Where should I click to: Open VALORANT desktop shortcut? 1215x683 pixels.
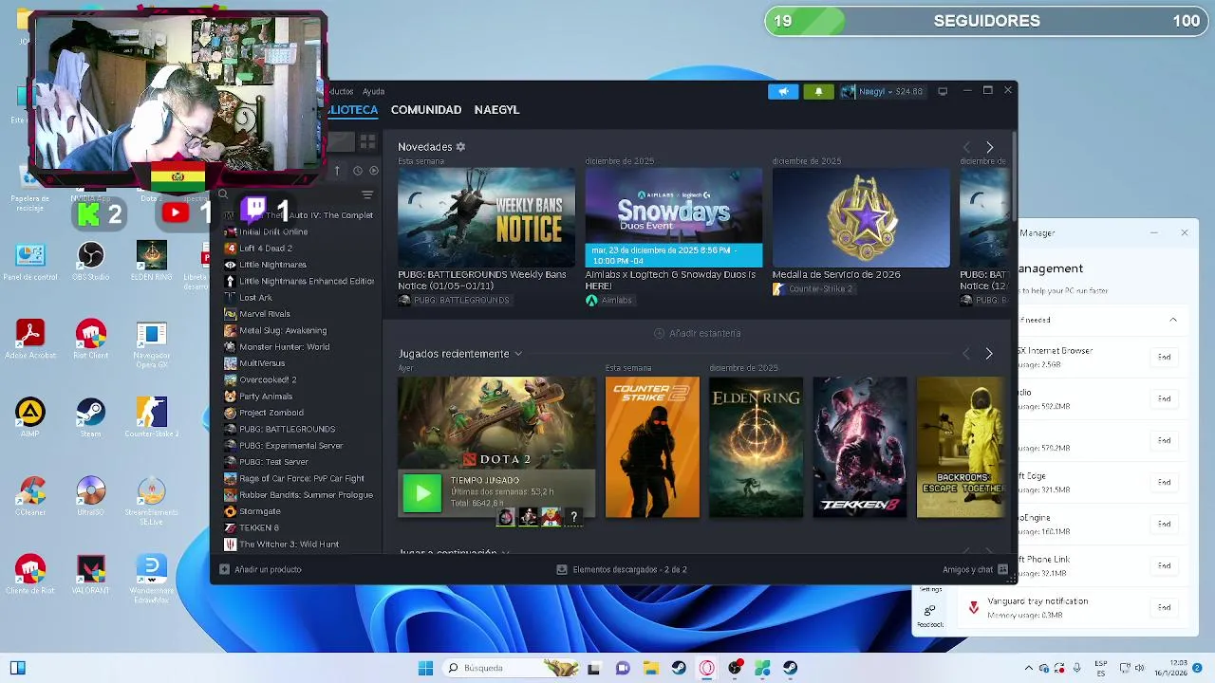pyautogui.click(x=91, y=574)
